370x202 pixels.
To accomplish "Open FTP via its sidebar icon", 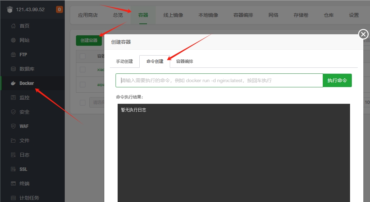I will (x=13, y=55).
